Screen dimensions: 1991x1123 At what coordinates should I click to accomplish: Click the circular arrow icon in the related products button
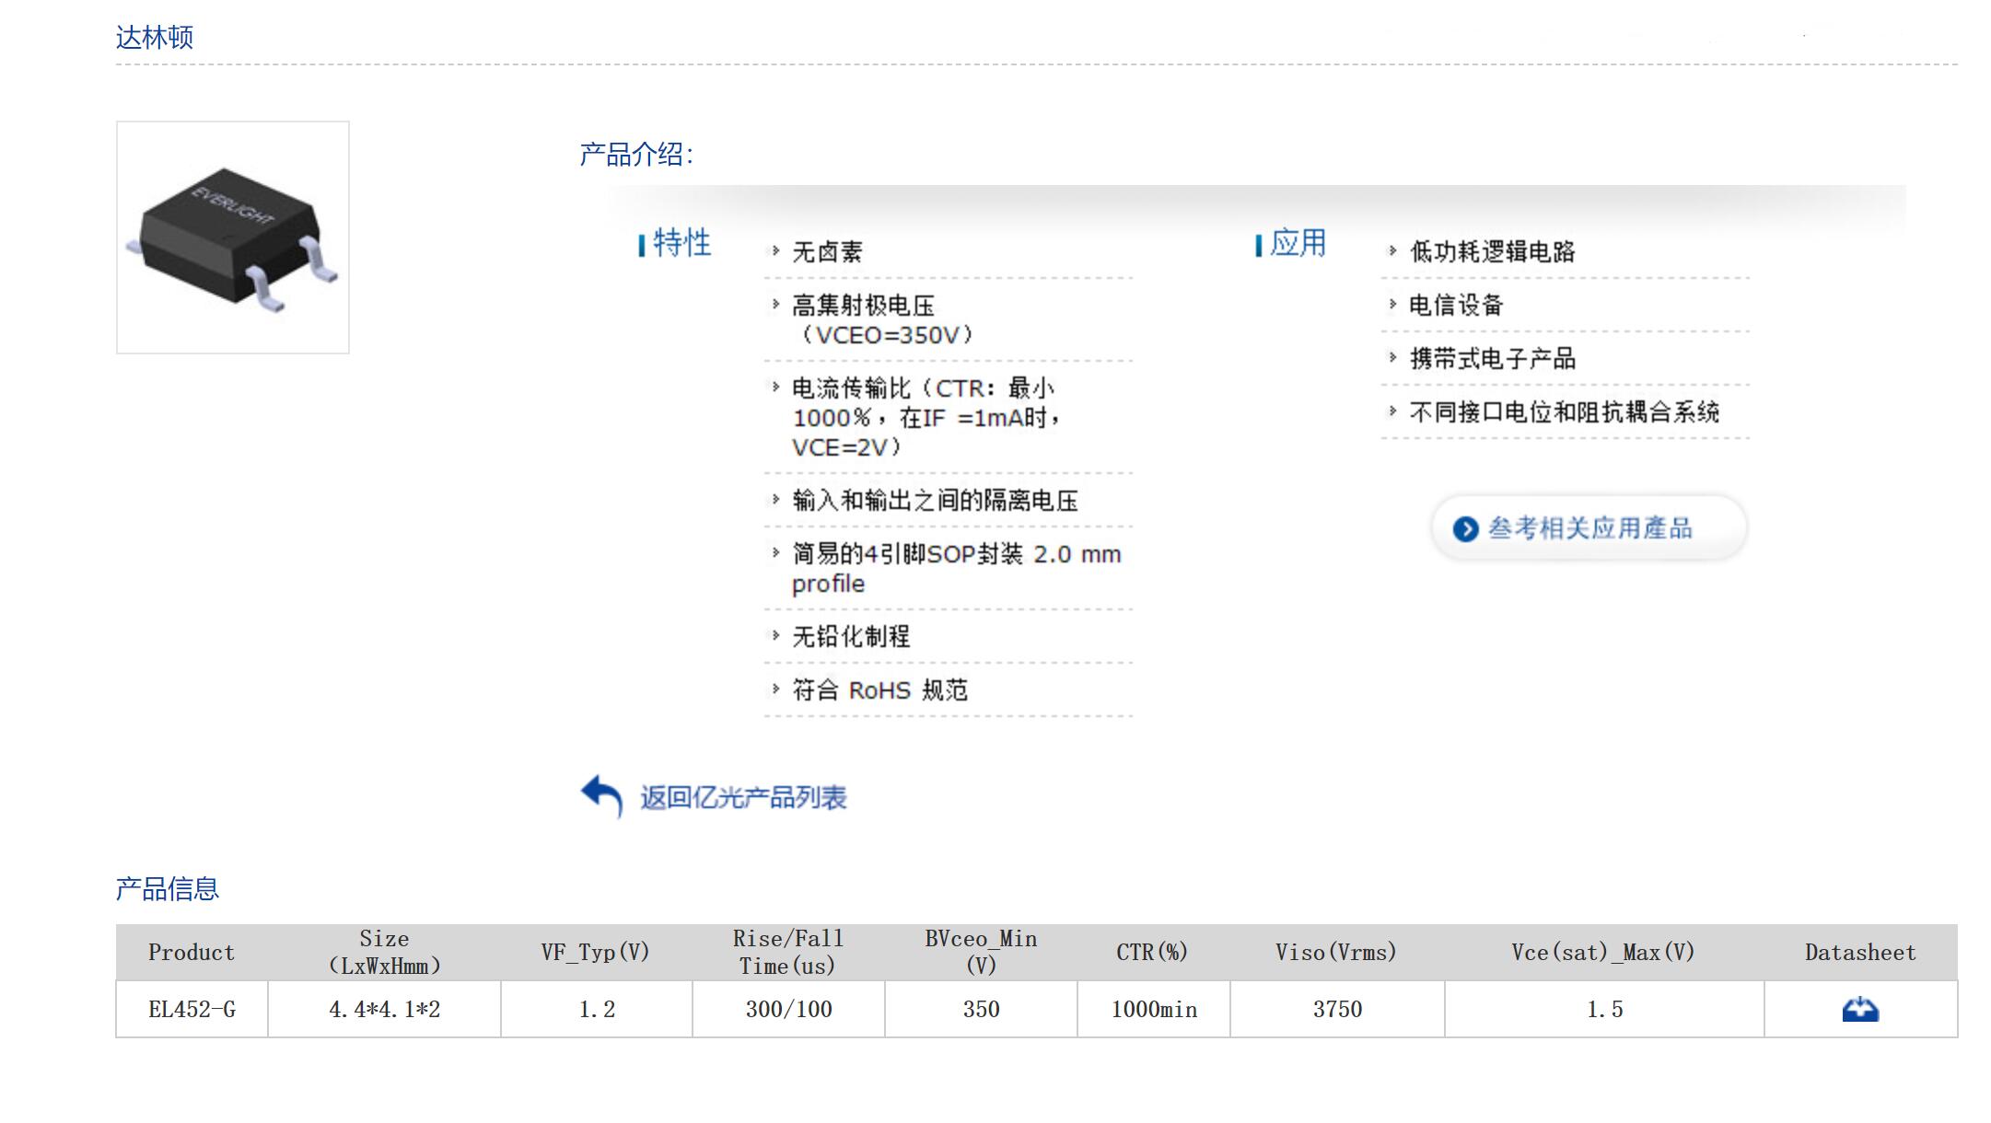tap(1465, 529)
